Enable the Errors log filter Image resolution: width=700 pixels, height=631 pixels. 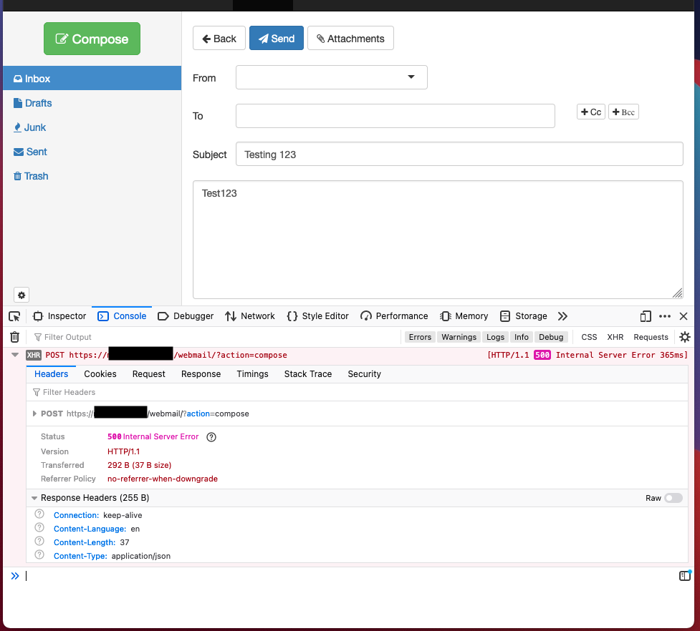tap(419, 336)
